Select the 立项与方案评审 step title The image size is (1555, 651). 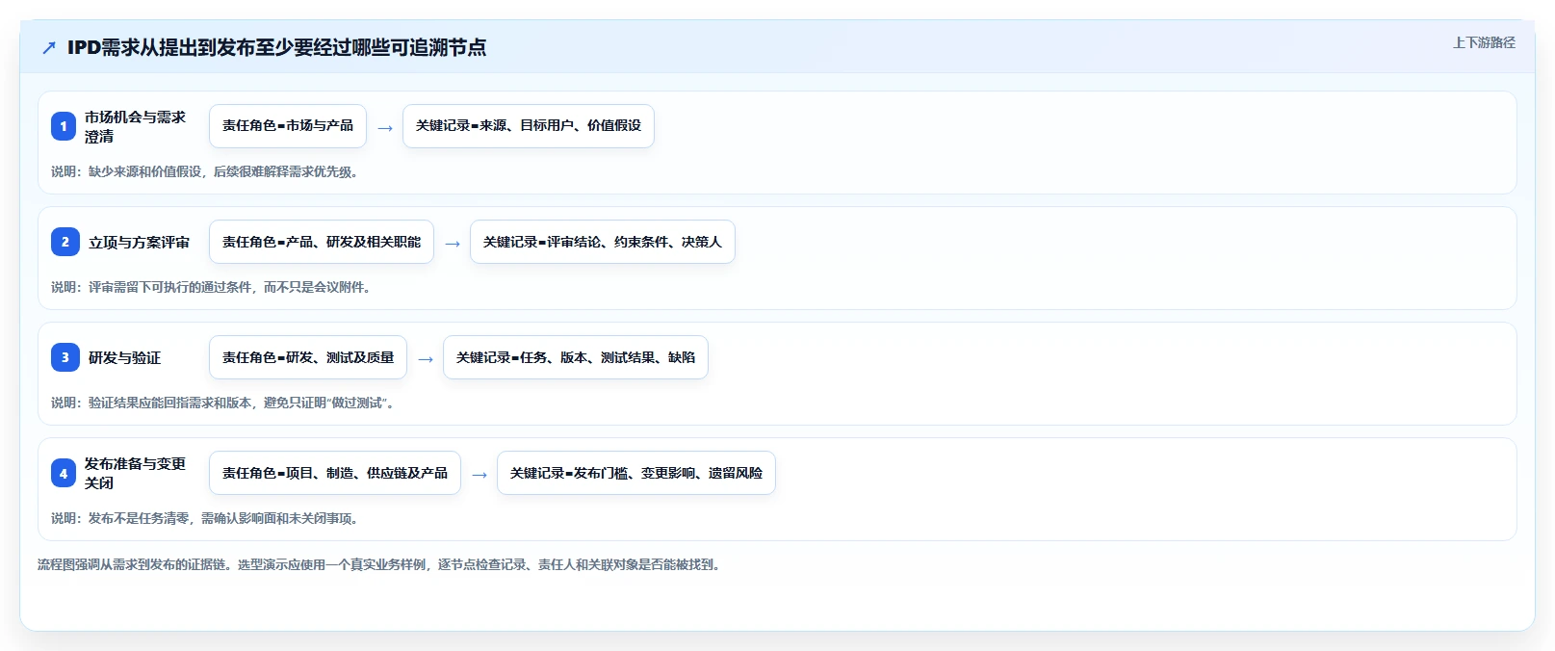point(140,242)
